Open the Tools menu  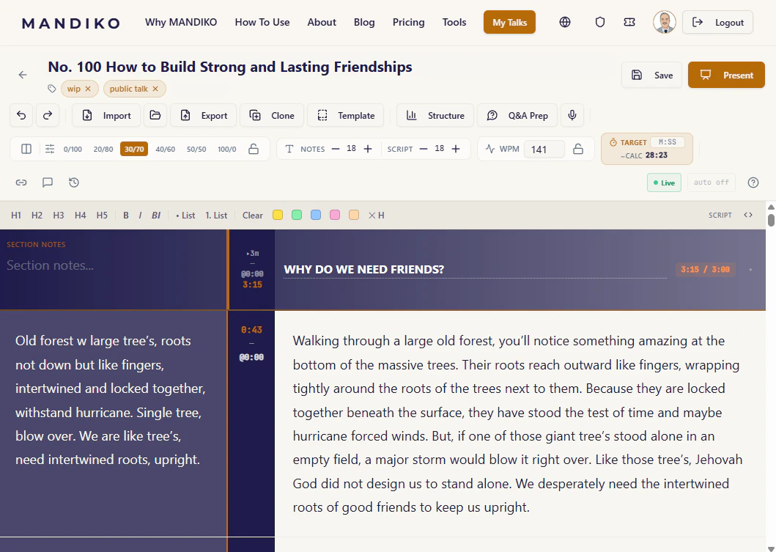pos(454,22)
